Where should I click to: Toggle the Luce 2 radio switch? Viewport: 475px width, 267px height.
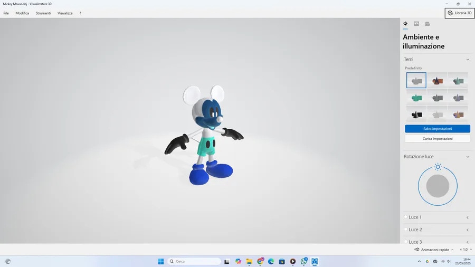click(406, 229)
